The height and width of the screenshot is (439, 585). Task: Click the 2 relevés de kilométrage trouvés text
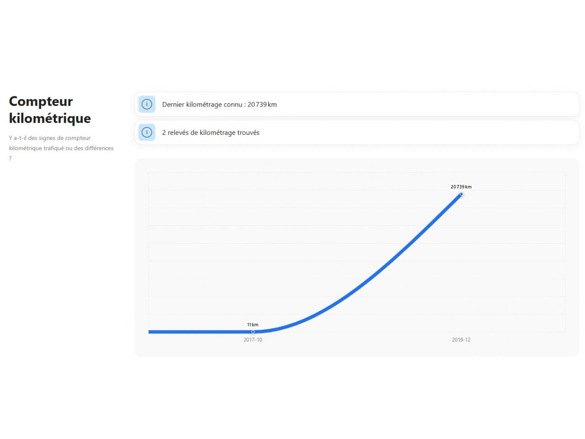coord(211,133)
